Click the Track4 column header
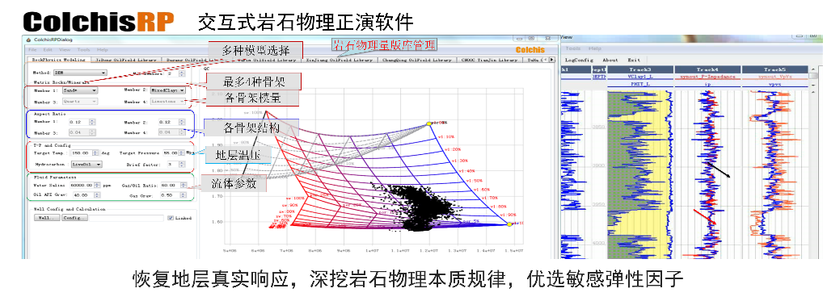Screen dimensions: 823x301 [707, 69]
